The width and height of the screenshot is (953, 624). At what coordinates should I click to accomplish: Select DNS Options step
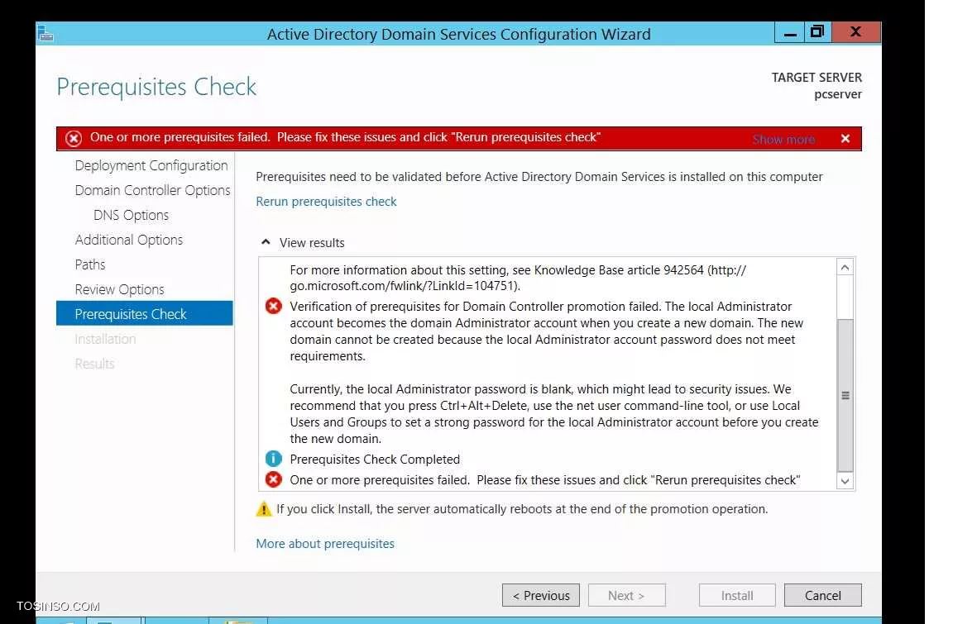132,216
